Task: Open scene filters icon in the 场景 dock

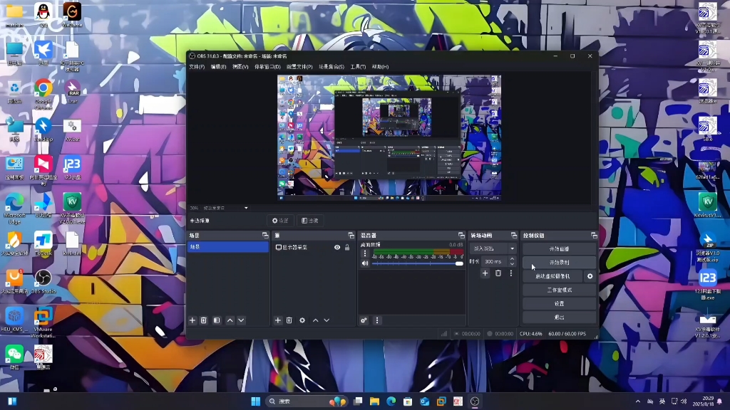Action: 217,320
